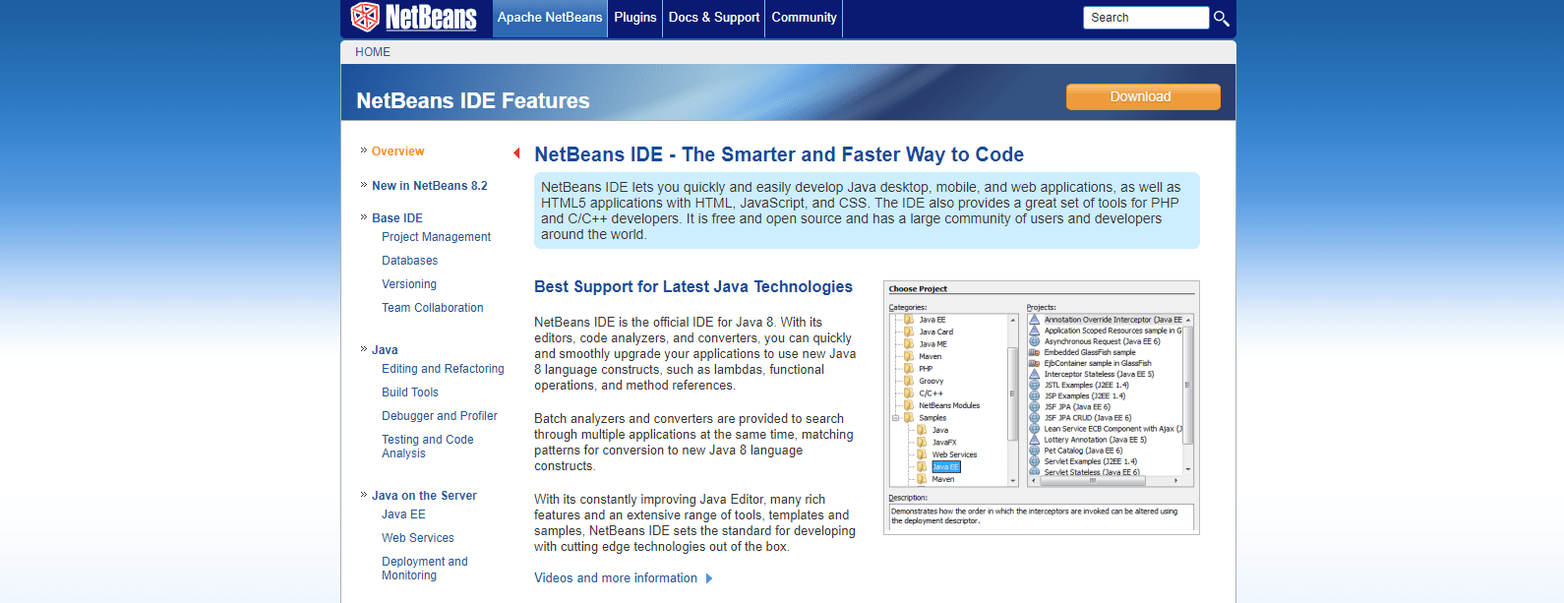Open the Databases sidebar link
The height and width of the screenshot is (603, 1564).
pyautogui.click(x=409, y=261)
